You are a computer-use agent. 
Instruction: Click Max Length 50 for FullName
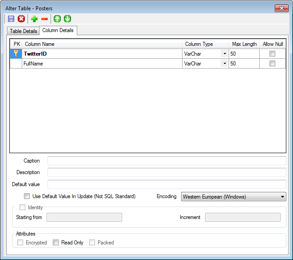[244, 63]
